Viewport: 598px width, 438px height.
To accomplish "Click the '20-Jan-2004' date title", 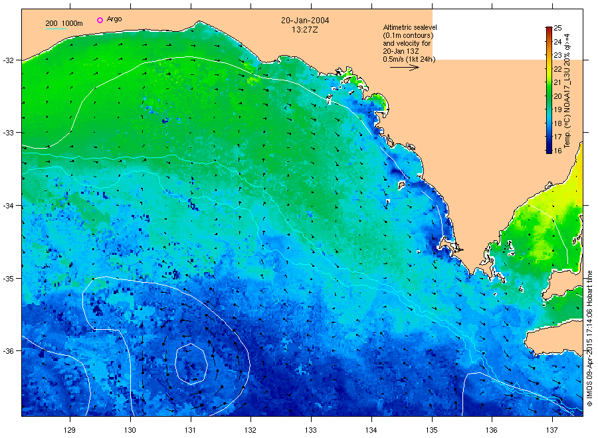I will point(305,21).
